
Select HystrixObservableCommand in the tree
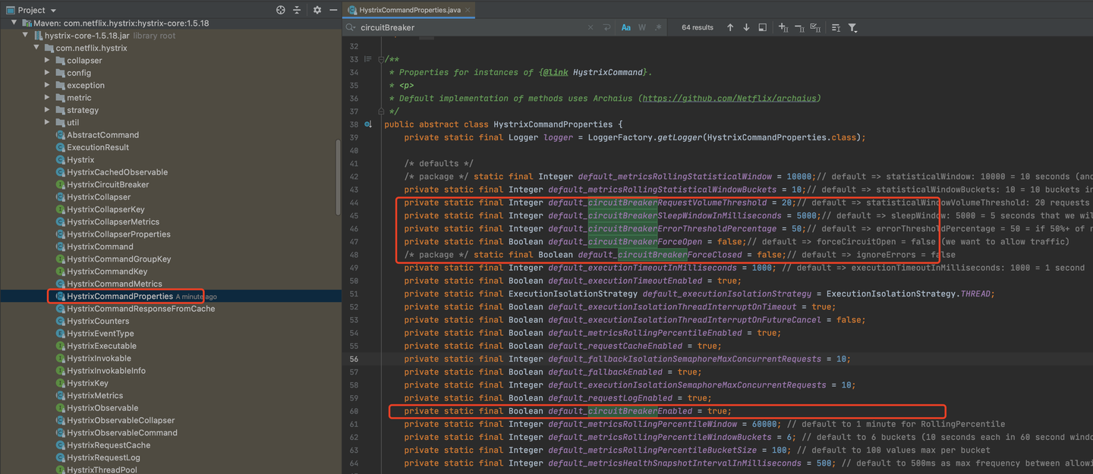122,433
